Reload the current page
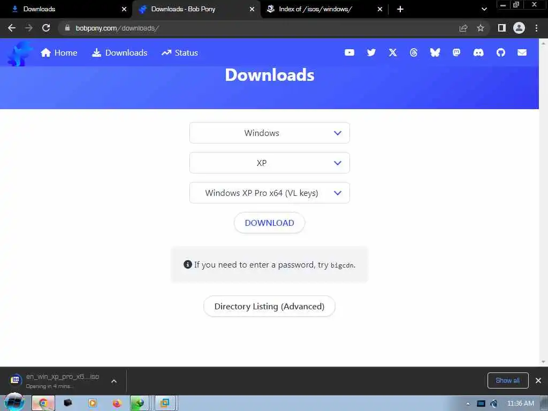Image resolution: width=548 pixels, height=411 pixels. [46, 28]
